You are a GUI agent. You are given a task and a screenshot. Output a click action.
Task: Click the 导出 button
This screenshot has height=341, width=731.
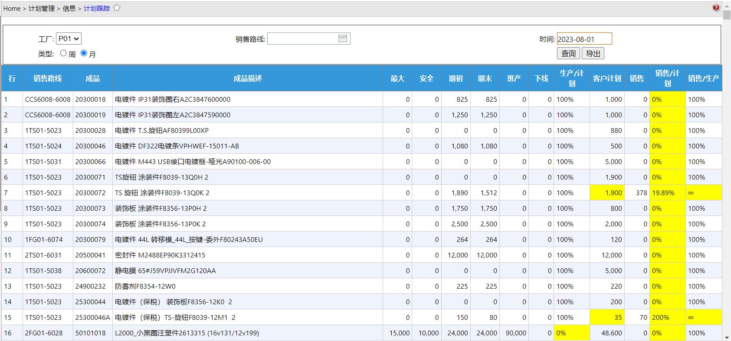tap(593, 53)
